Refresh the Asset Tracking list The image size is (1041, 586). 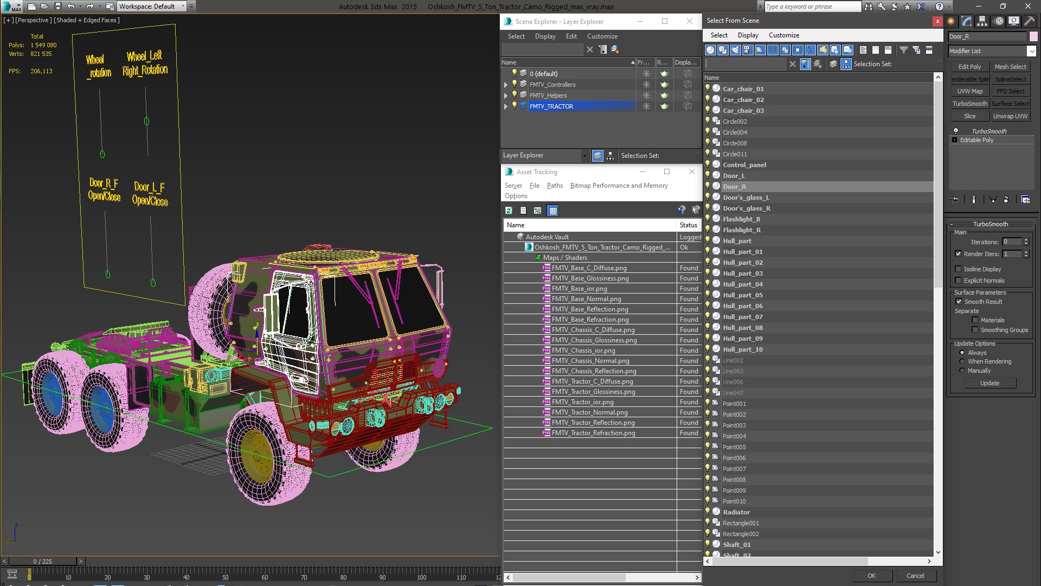[509, 211]
